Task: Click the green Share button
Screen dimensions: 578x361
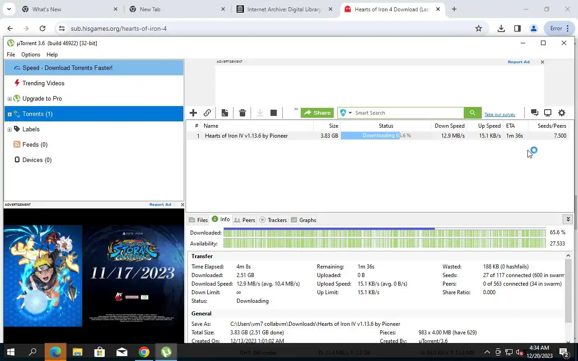Action: point(317,113)
